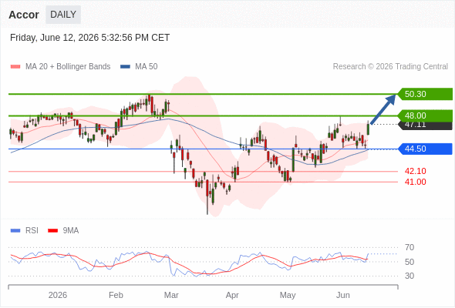This screenshot has width=455, height=308.
Task: Click the 50.30 resistance price tag
Action: click(424, 94)
